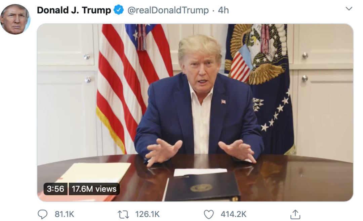Click the navy seal folder on desk
Screen dimensions: 363x221
tap(201, 187)
